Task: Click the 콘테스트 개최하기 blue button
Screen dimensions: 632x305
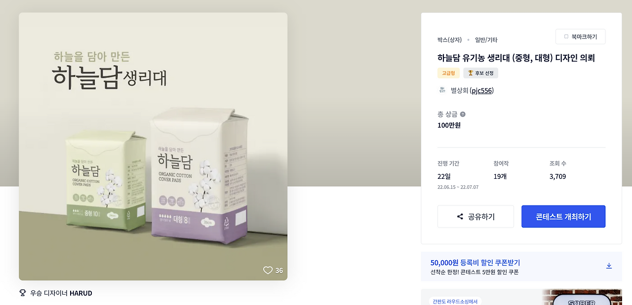Action: point(563,216)
